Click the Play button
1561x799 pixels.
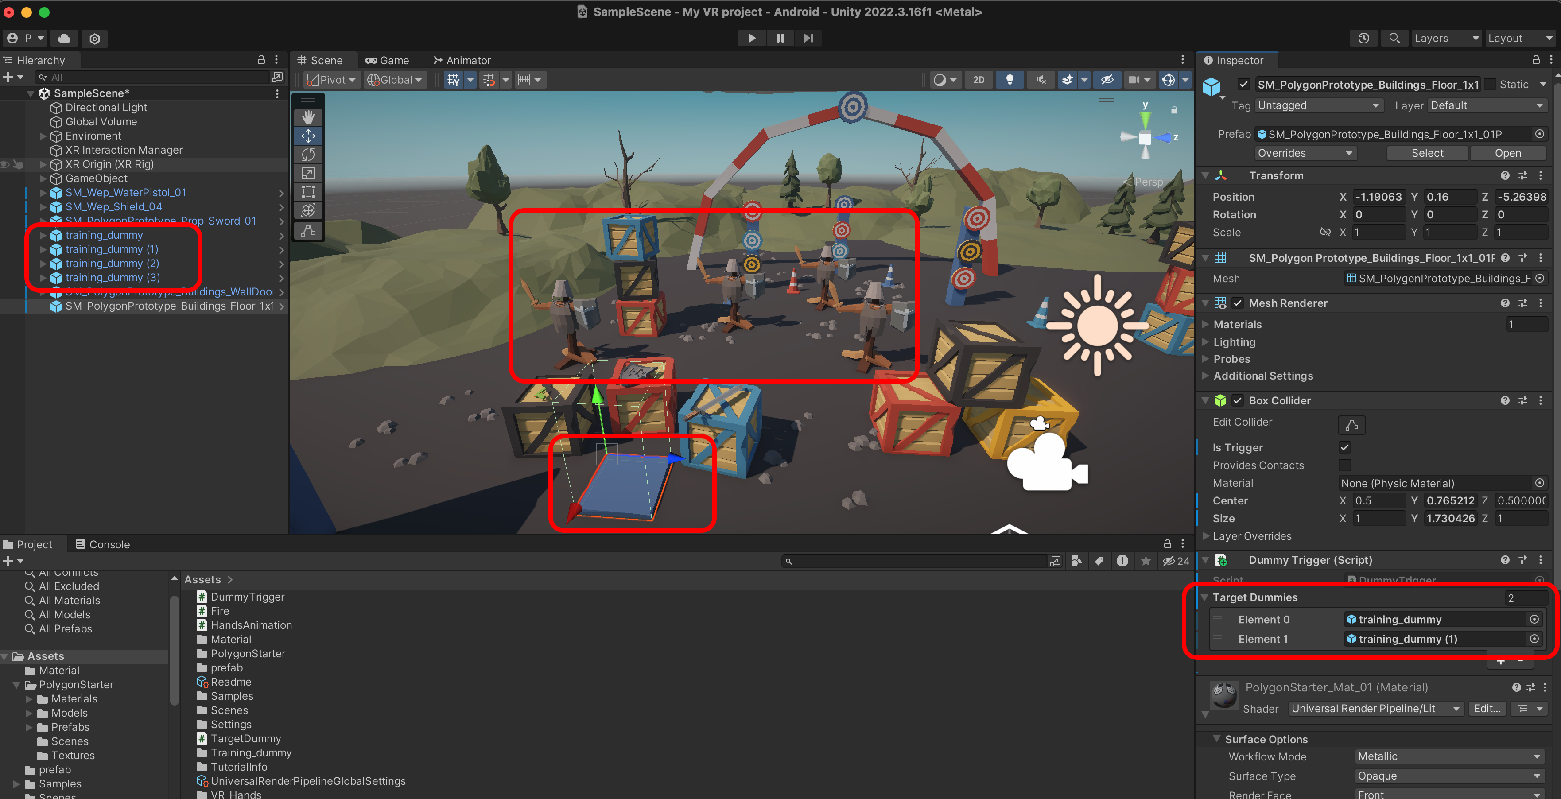click(751, 38)
